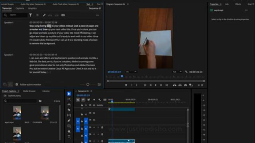The image size is (255, 143).
Task: Click the Extract button in Program monitor
Action: 180,85
